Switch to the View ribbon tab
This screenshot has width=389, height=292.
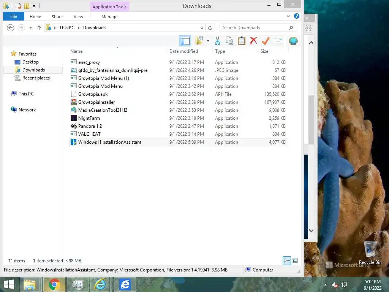pos(78,17)
